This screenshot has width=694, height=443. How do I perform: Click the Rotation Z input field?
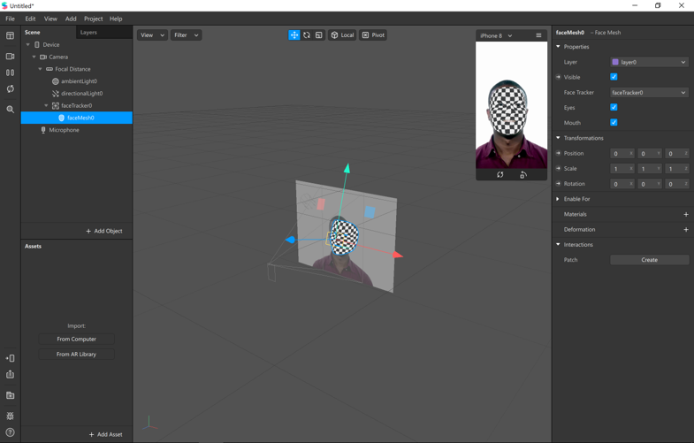click(x=676, y=184)
